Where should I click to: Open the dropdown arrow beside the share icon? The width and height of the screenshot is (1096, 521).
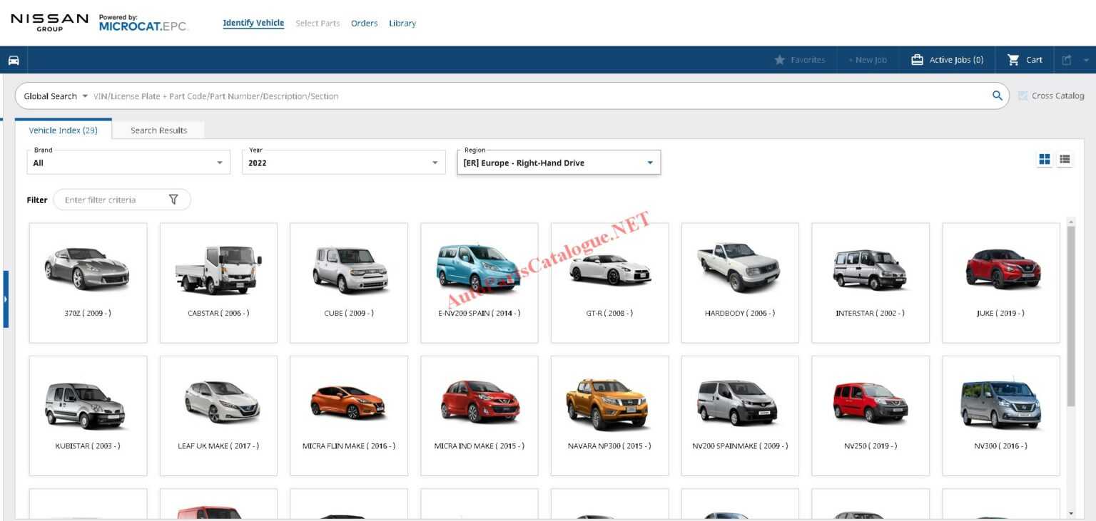click(x=1086, y=61)
